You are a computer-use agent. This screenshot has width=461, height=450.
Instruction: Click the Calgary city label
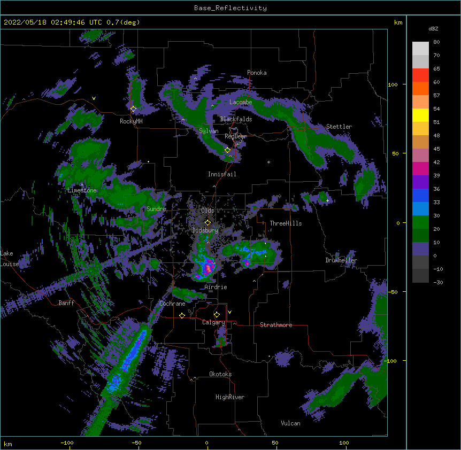tap(213, 322)
